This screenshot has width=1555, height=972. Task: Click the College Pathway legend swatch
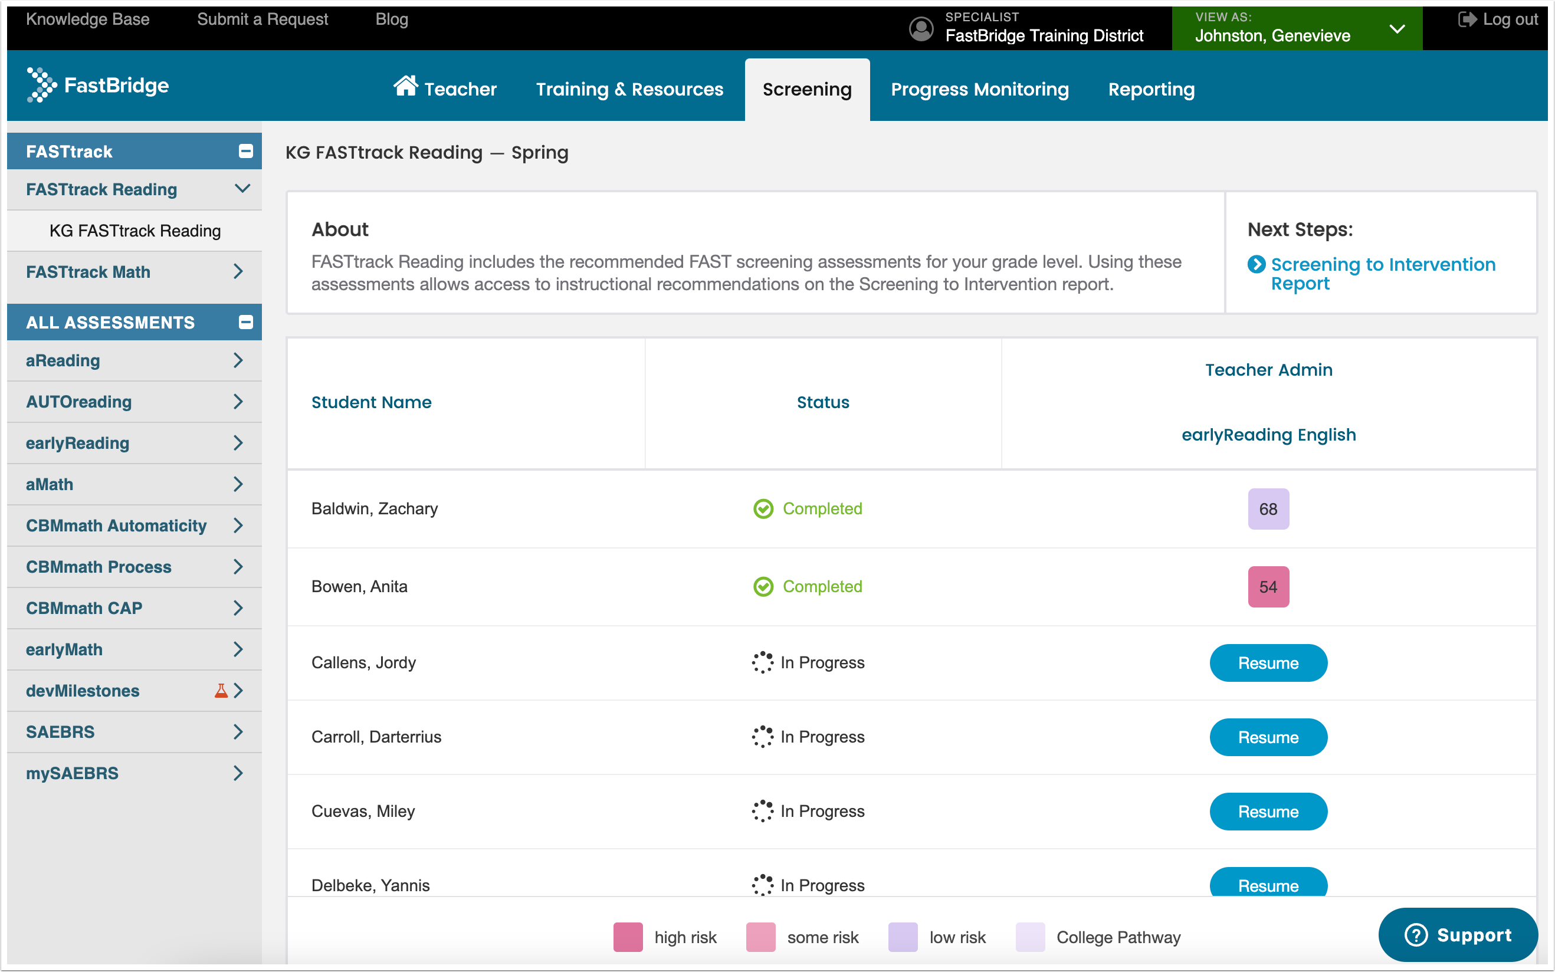coord(1030,937)
